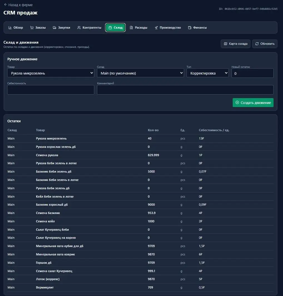
Task: Select the 'Семена кейл' row
Action: [140, 221]
